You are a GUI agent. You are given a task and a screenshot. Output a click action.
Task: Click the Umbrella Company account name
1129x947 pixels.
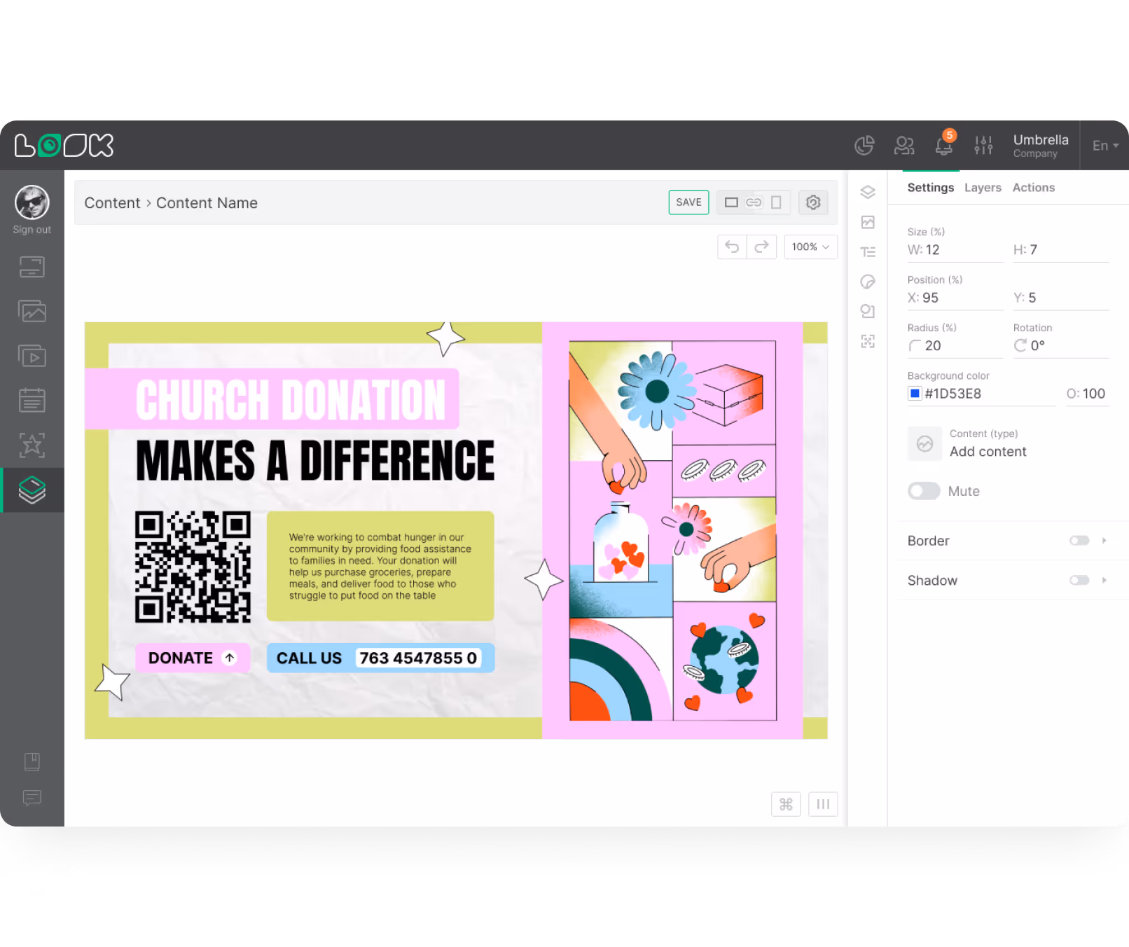click(1040, 146)
